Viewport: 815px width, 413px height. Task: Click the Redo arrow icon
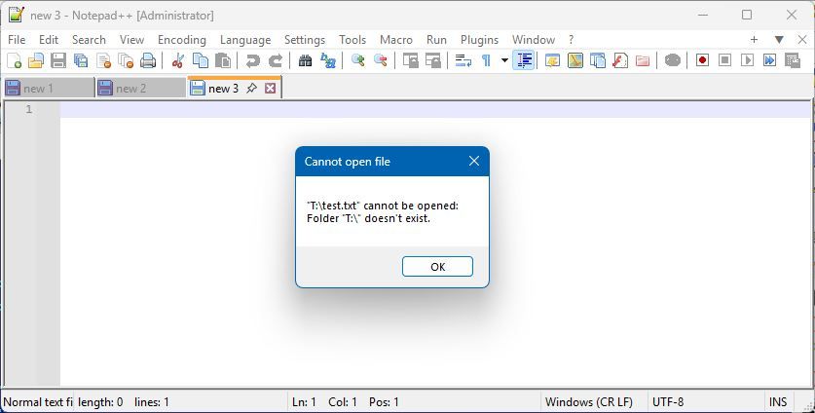click(275, 60)
